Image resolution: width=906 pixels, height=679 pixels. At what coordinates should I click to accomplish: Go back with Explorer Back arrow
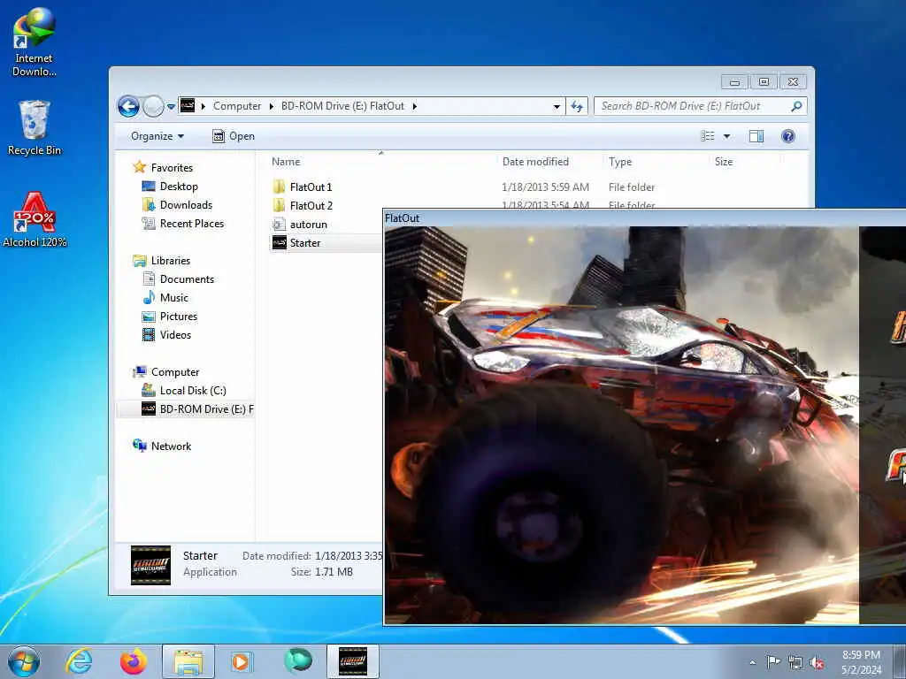coord(128,106)
